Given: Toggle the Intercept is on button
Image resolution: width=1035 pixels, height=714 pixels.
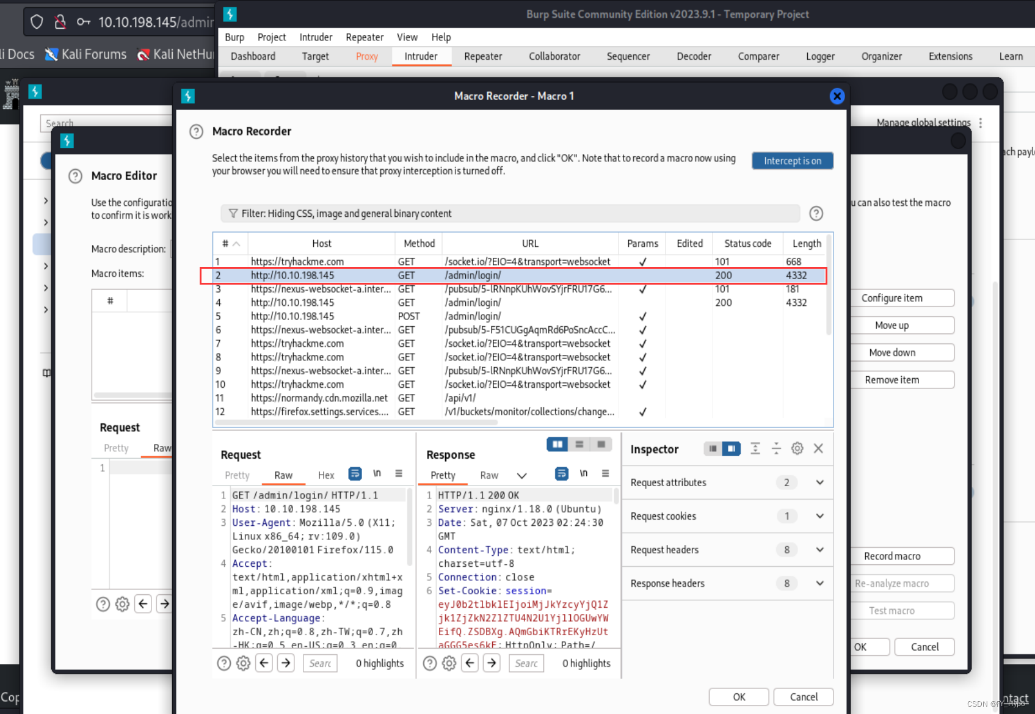Looking at the screenshot, I should pyautogui.click(x=793, y=161).
